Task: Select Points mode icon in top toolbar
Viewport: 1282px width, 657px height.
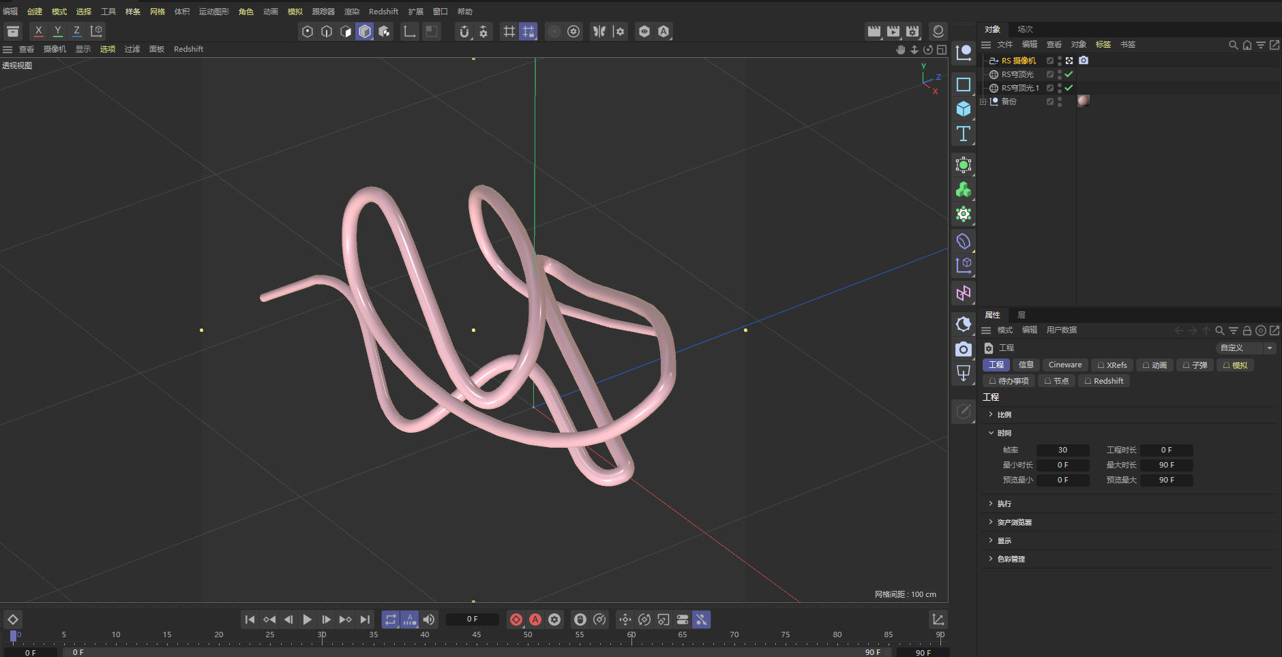Action: pyautogui.click(x=308, y=31)
